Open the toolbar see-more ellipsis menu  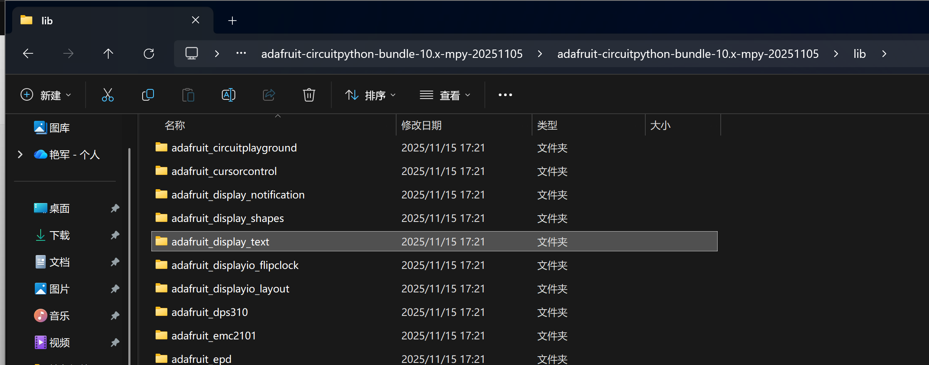tap(505, 95)
